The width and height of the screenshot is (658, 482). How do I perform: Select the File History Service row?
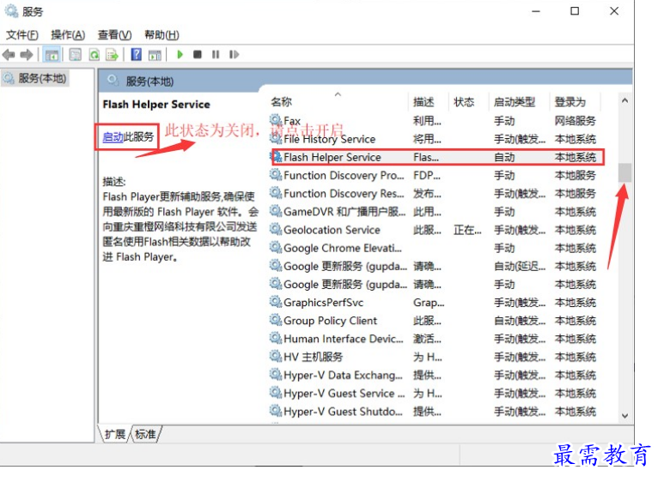point(435,139)
